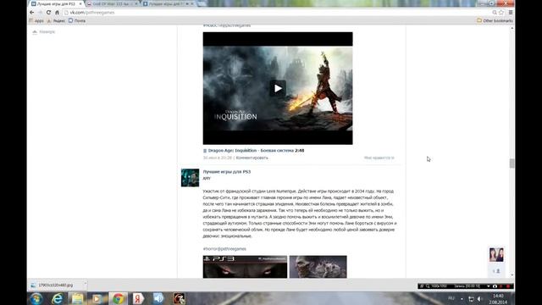Screen dimensions: 542x305
Task: Click the recorder magnifier icon
Action: coord(428,286)
